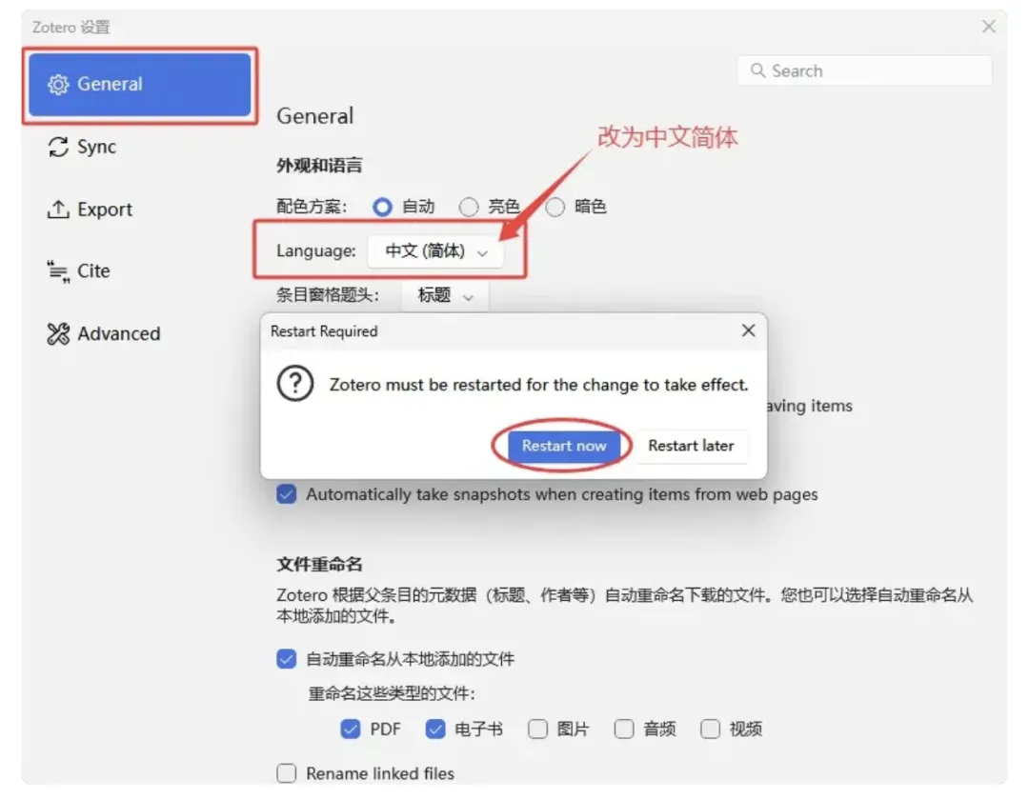This screenshot has height=800, width=1029.
Task: Click the General page heading text
Action: coord(315,116)
